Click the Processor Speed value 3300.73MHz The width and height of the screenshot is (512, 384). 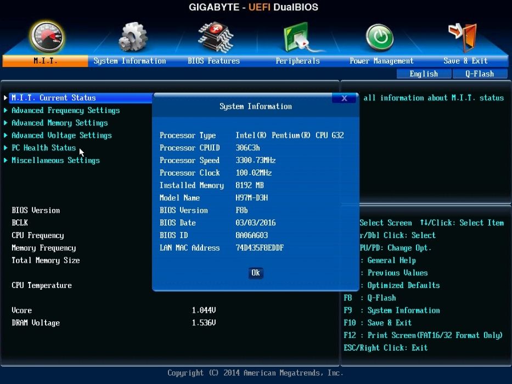(x=256, y=160)
